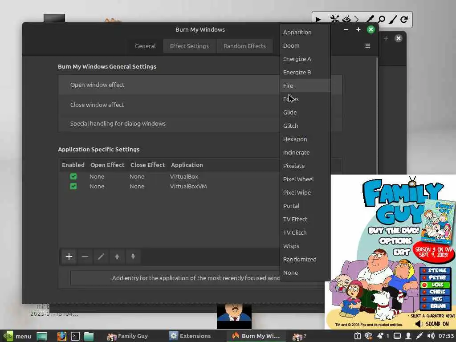Choose Glide from the effect list
Viewport: 456px width, 342px height.
[305, 113]
